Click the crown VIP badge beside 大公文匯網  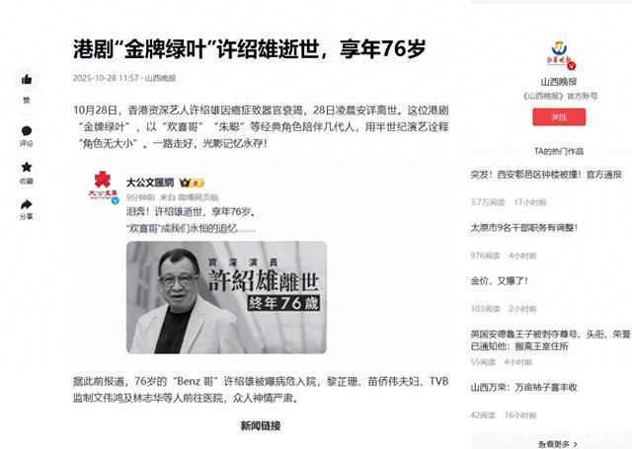pos(192,183)
